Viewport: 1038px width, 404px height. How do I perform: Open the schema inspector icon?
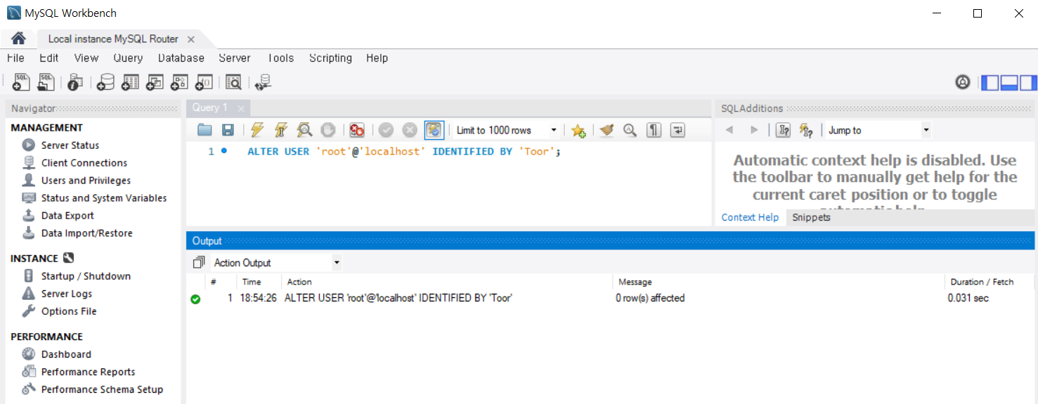(75, 82)
